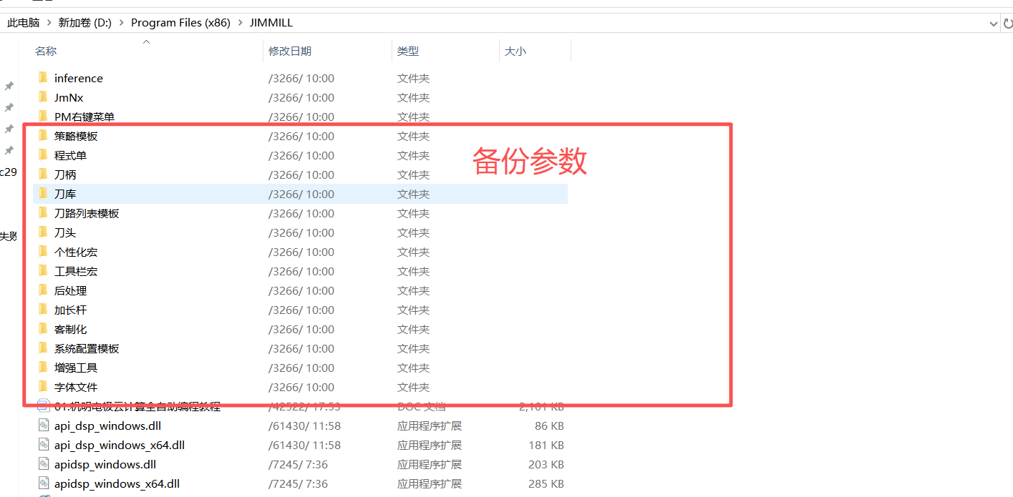The width and height of the screenshot is (1013, 497).
Task: Click the date cell in 加长杆 row
Action: click(x=301, y=310)
